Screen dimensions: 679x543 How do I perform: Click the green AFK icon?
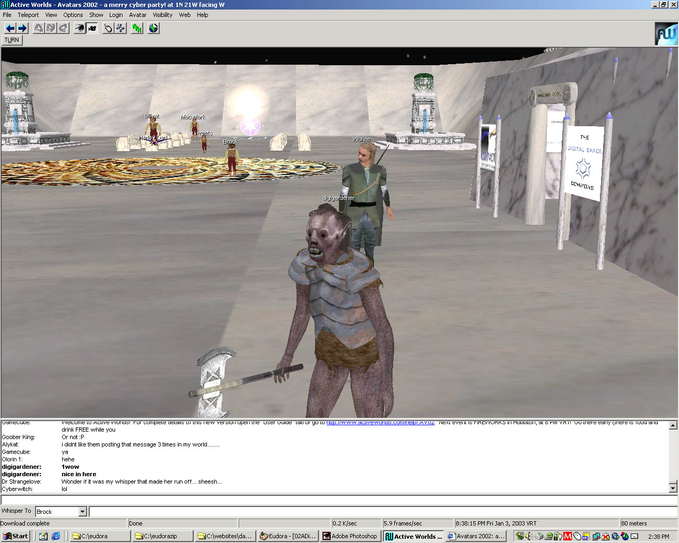(x=137, y=28)
